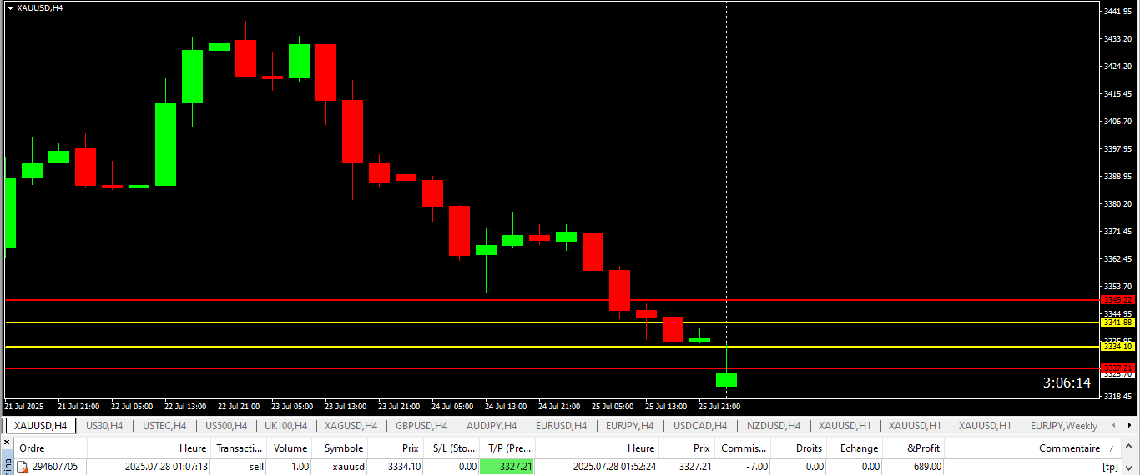Click the vertical Terminal panel side label

[x=7, y=462]
